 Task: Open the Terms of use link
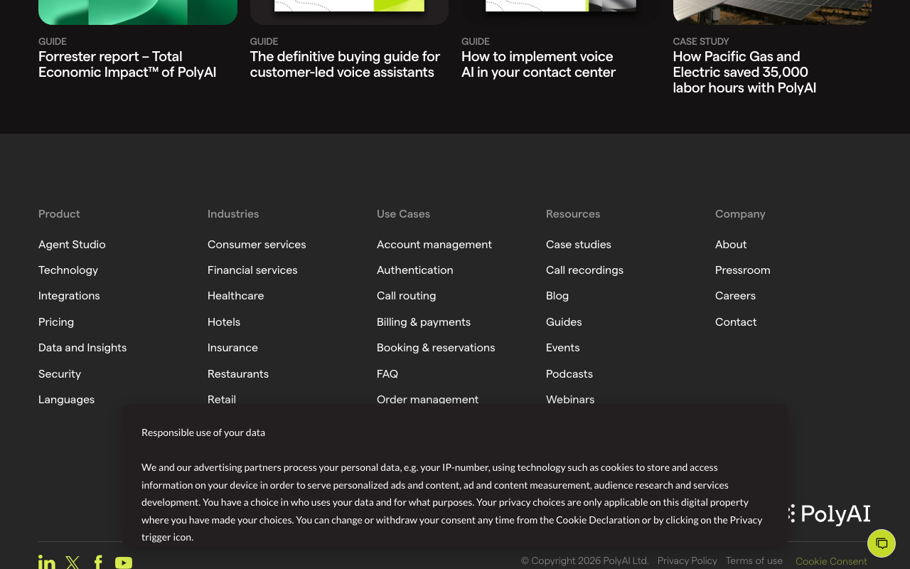coord(754,561)
